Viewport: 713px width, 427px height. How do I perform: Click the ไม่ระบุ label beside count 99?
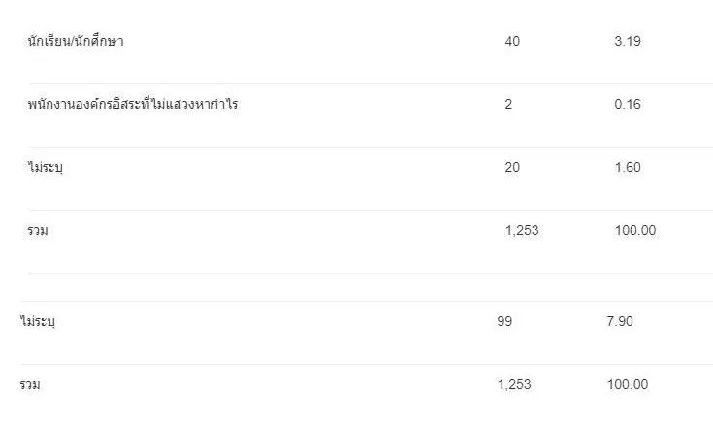point(38,321)
